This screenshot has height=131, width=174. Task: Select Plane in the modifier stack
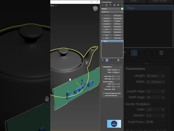112,41
